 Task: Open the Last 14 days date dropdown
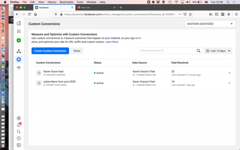(218, 51)
